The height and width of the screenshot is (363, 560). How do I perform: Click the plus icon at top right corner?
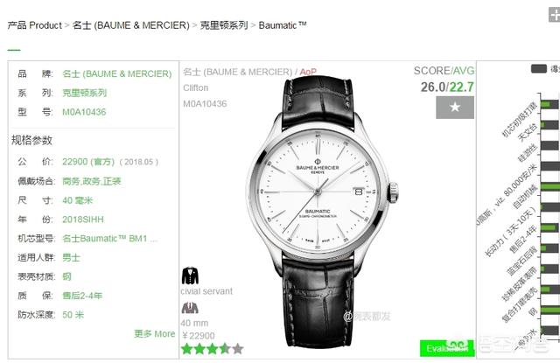coord(554,15)
